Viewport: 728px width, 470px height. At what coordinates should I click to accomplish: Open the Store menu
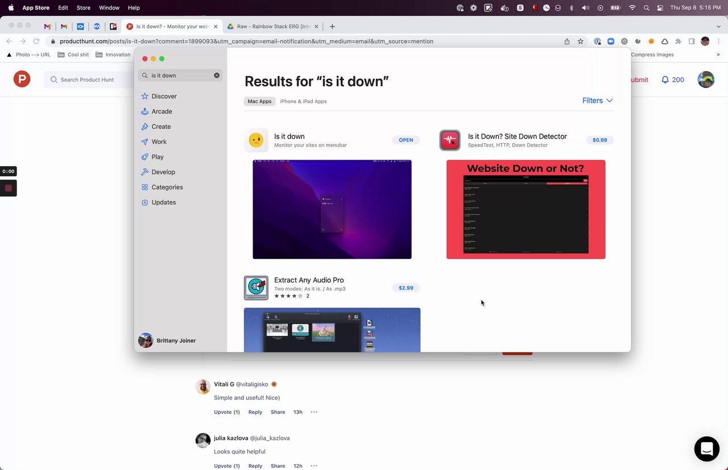[x=84, y=8]
